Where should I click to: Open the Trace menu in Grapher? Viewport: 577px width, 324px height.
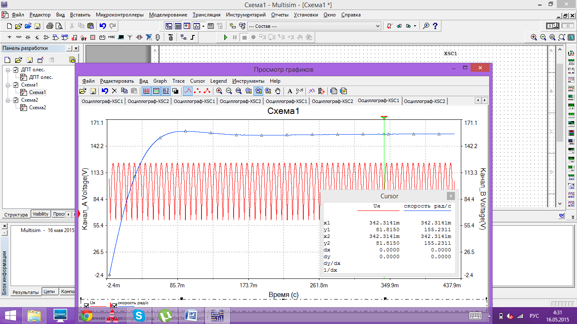point(178,81)
